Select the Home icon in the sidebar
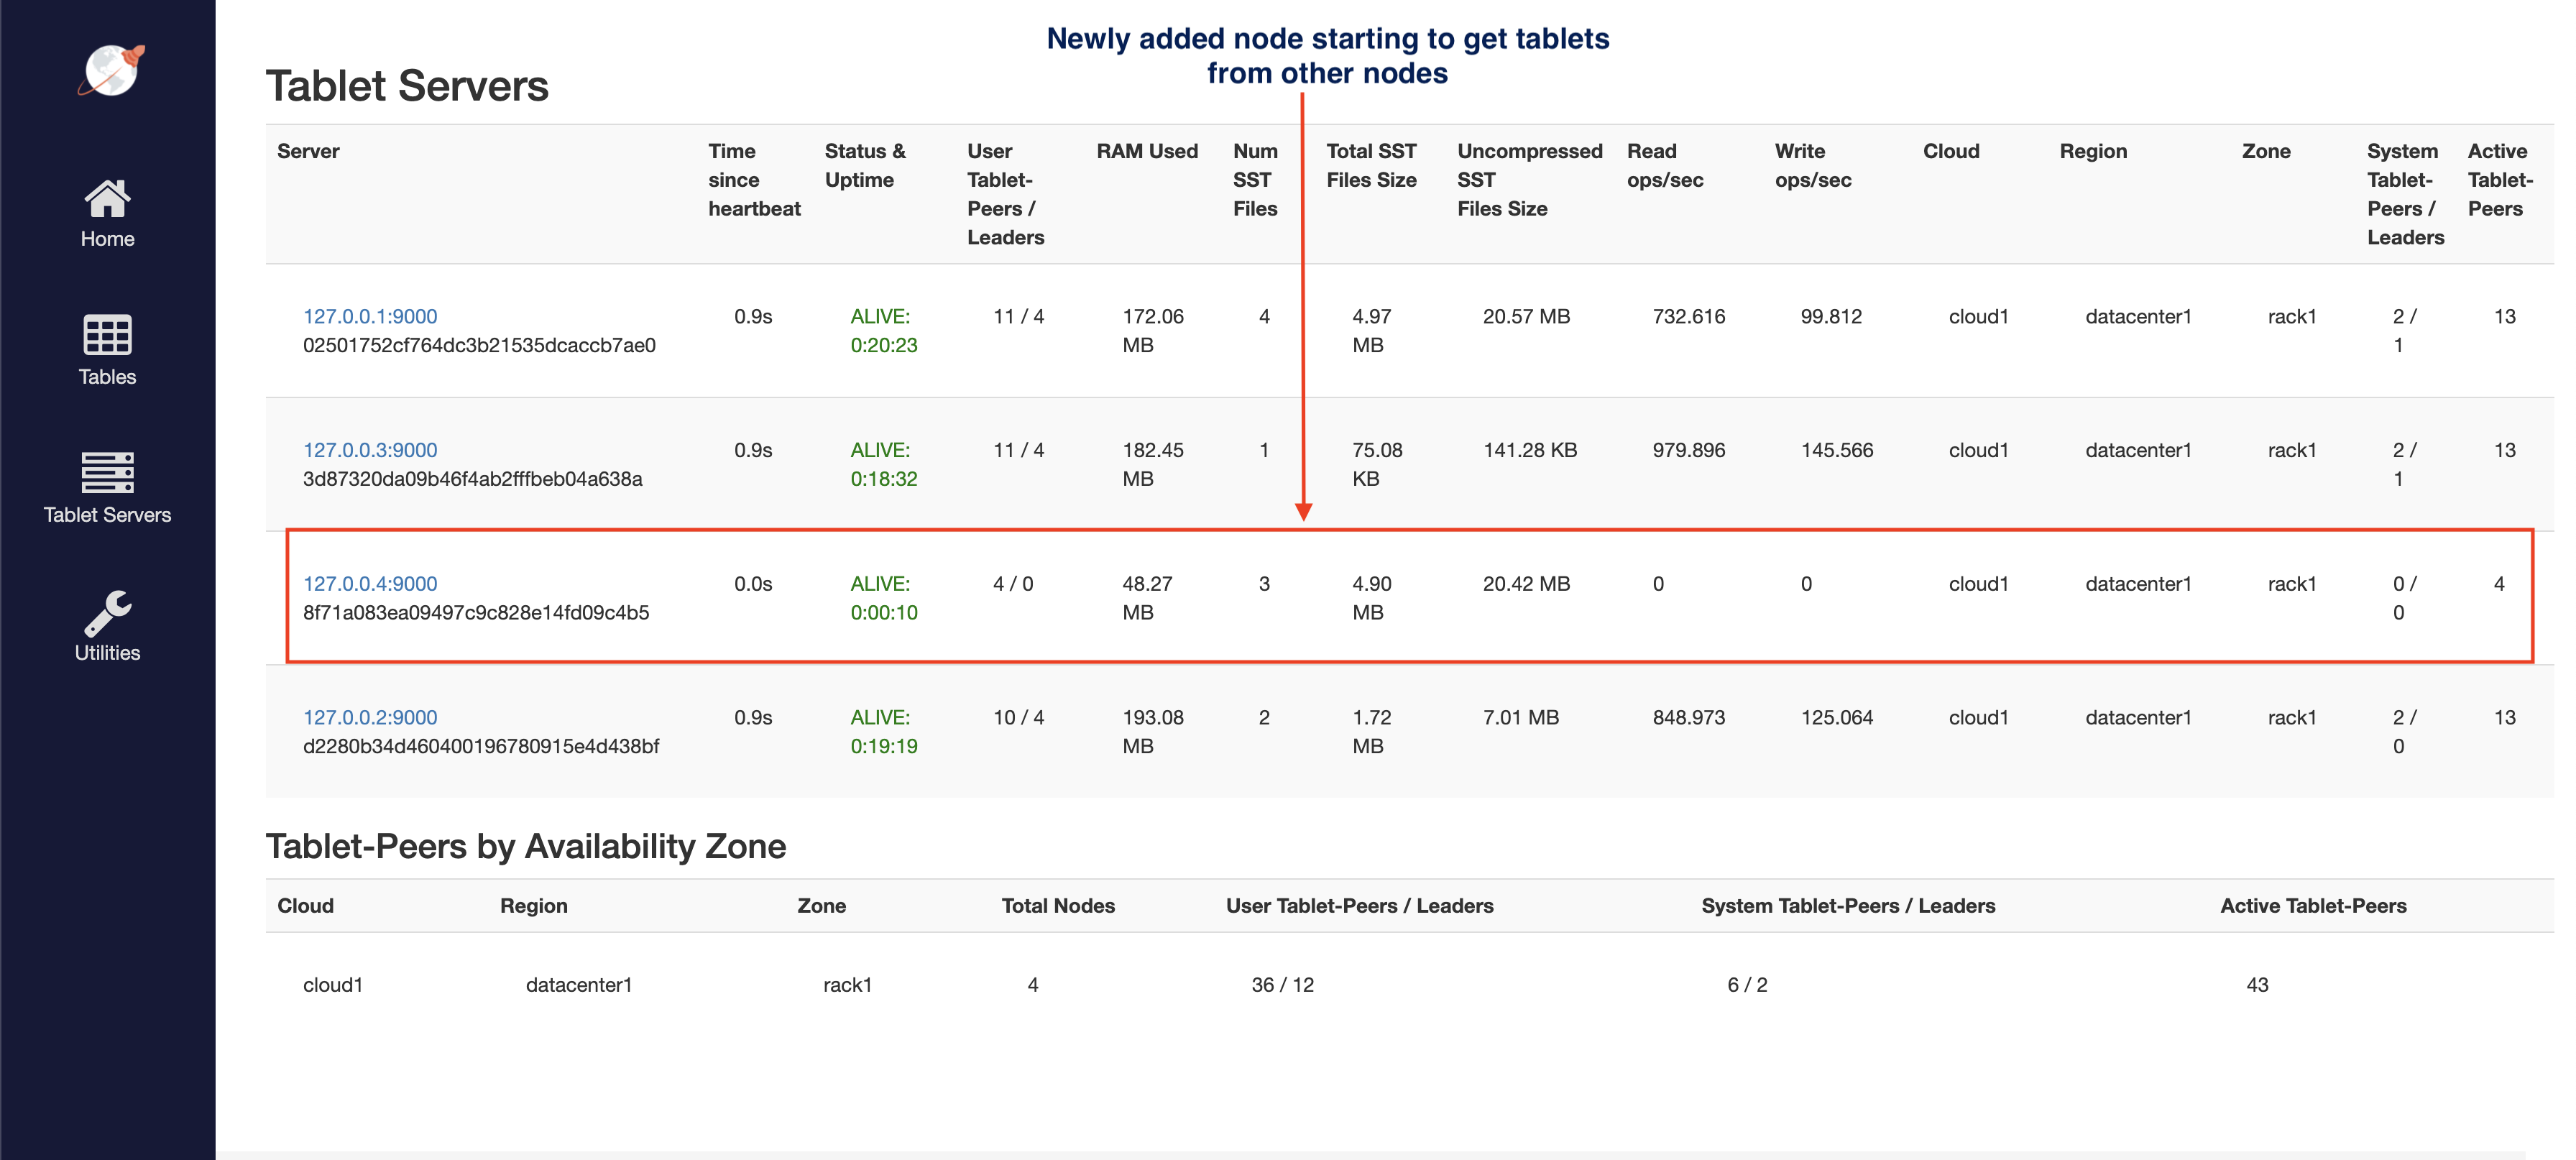Image resolution: width=2576 pixels, height=1160 pixels. point(107,199)
